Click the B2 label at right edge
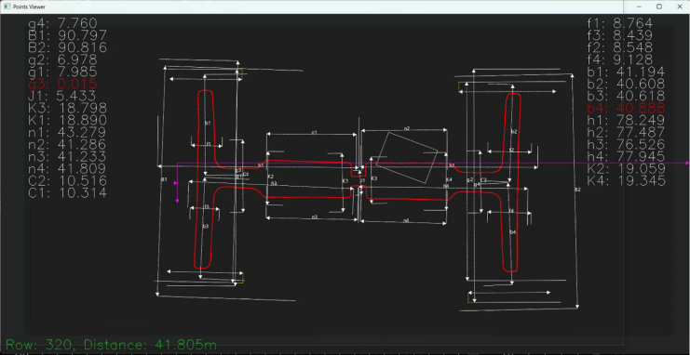 577,190
